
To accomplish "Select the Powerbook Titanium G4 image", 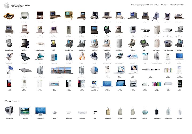I will pyautogui.click(x=119, y=56).
